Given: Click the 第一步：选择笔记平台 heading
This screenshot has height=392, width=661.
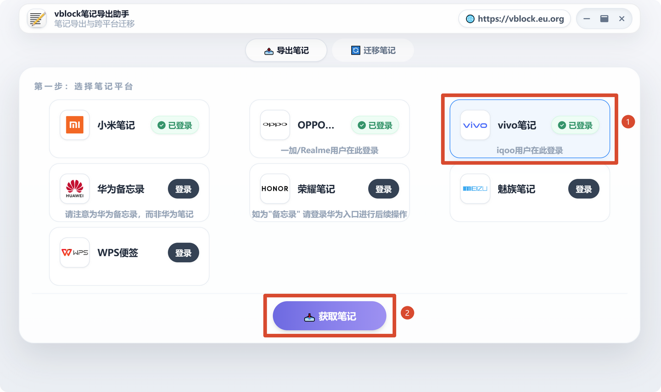Looking at the screenshot, I should [84, 86].
